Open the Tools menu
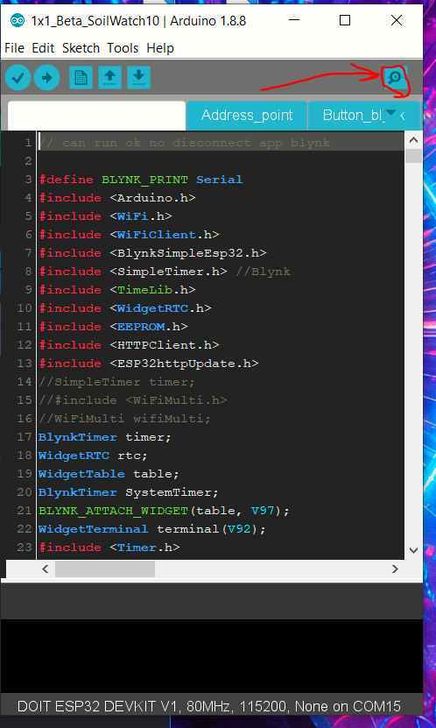 (x=123, y=48)
